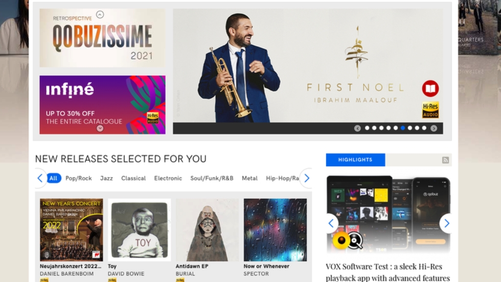Open the Qobuzissime 2021 retrospective banner
Image resolution: width=501 pixels, height=282 pixels.
103,38
